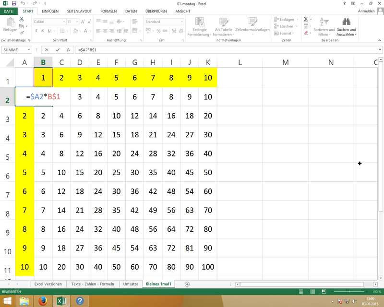Align text to top of cell
The width and height of the screenshot is (384, 307).
pos(98,21)
